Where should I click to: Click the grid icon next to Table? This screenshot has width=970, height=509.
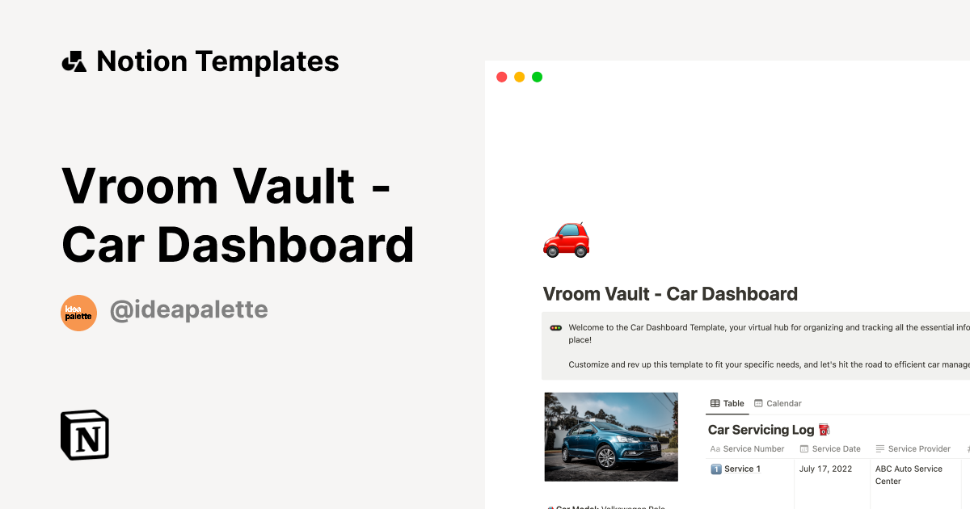click(715, 403)
